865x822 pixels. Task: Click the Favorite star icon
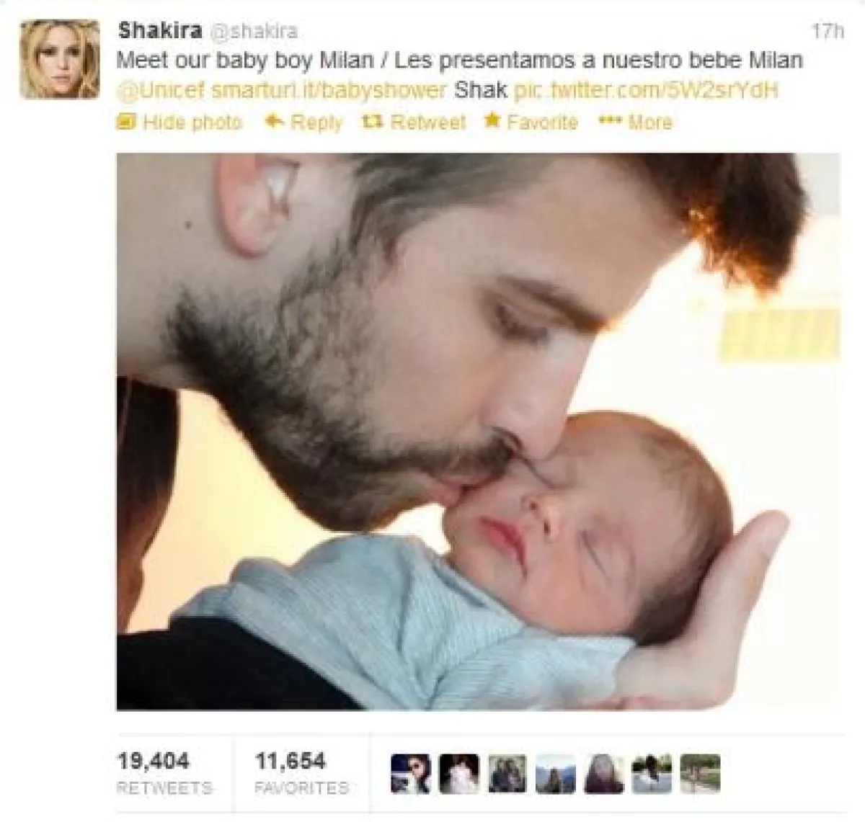492,120
